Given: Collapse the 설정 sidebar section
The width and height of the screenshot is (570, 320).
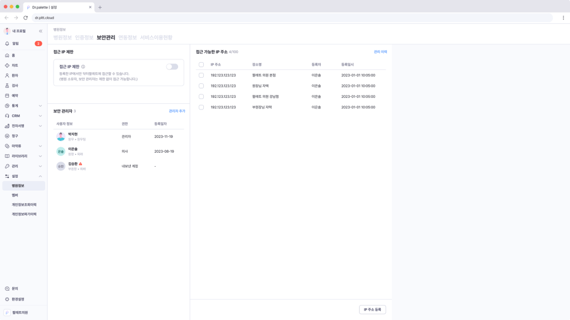Looking at the screenshot, I should [x=40, y=176].
